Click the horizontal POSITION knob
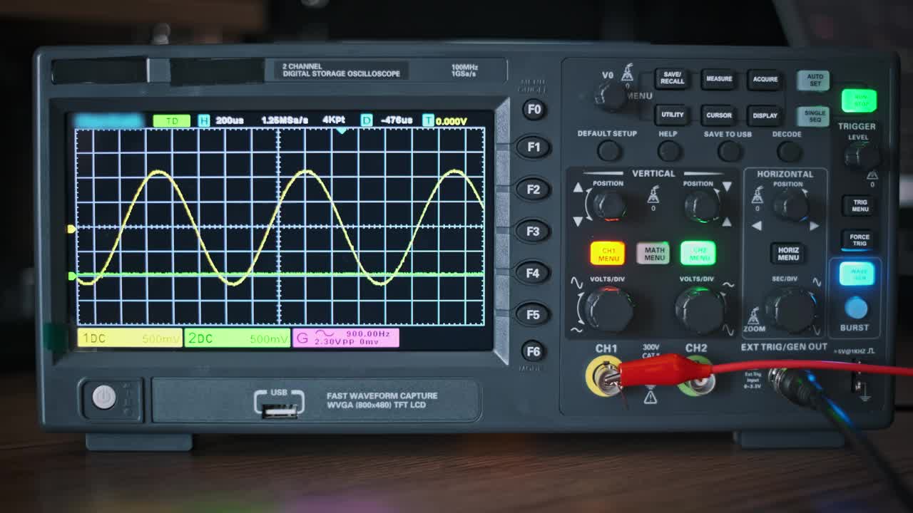Image resolution: width=913 pixels, height=513 pixels. tap(791, 205)
